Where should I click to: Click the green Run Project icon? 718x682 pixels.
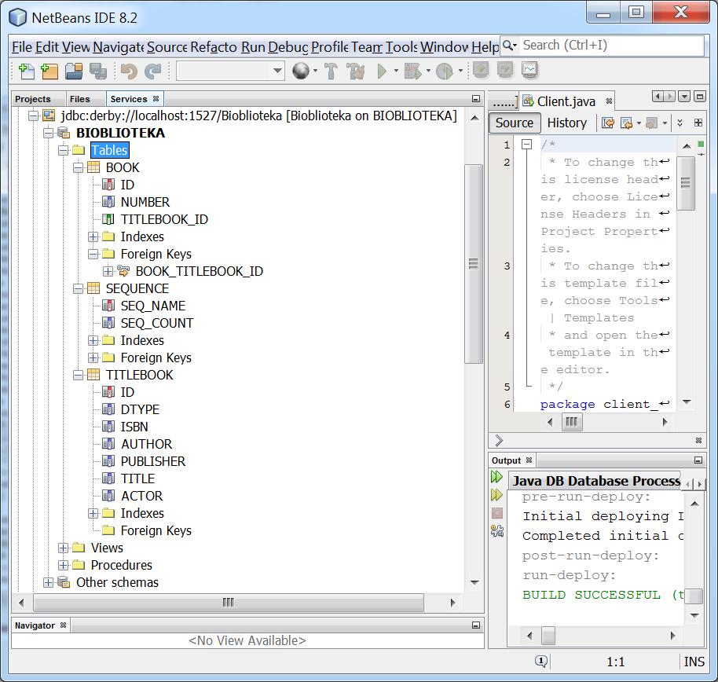tap(382, 71)
